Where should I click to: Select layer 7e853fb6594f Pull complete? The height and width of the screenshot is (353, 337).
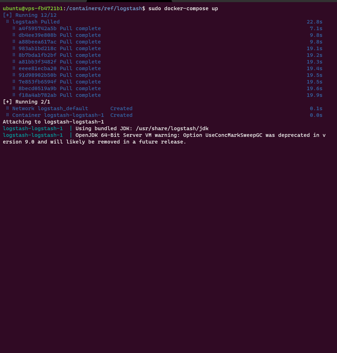point(59,82)
